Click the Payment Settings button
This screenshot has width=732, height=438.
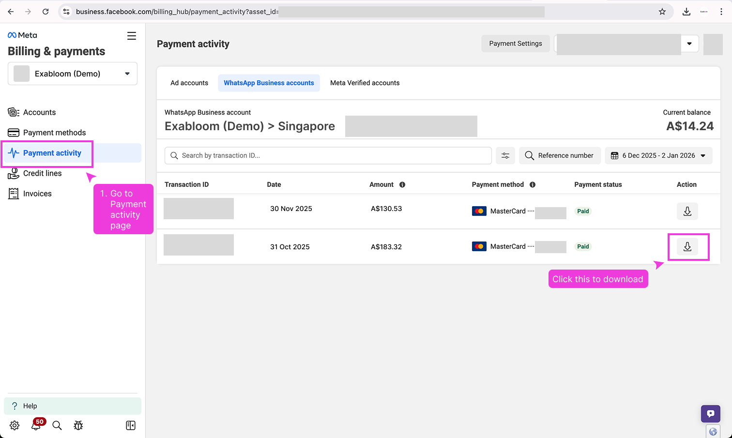[515, 43]
